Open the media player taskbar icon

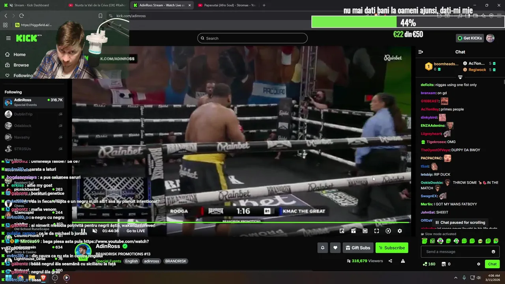pos(66,278)
